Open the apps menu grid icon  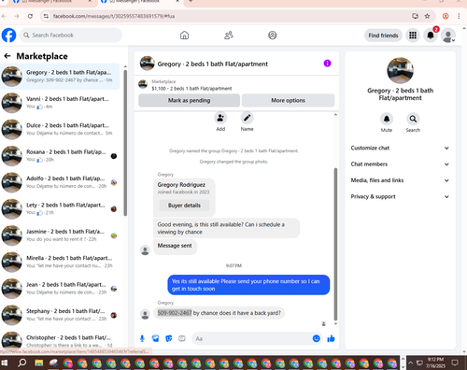(413, 36)
